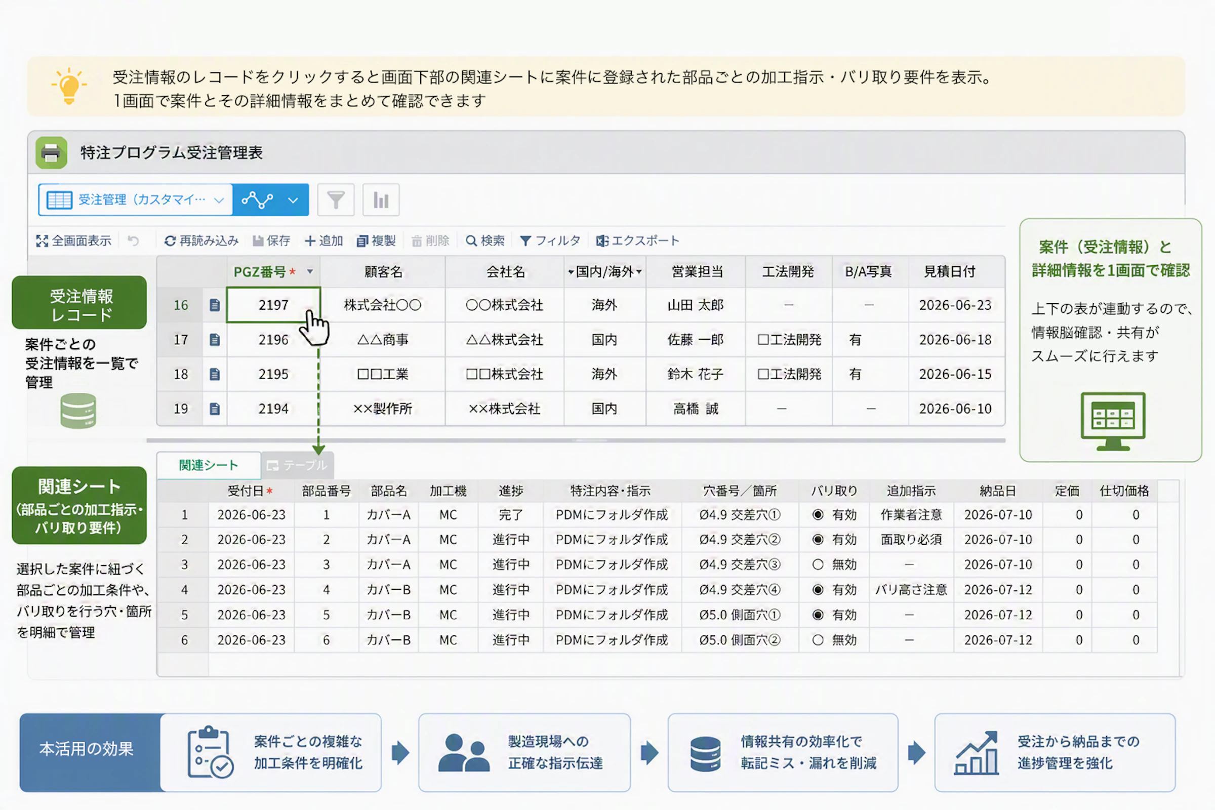This screenshot has height=810, width=1215.
Task: Open the funnel filter icon button
Action: (336, 200)
